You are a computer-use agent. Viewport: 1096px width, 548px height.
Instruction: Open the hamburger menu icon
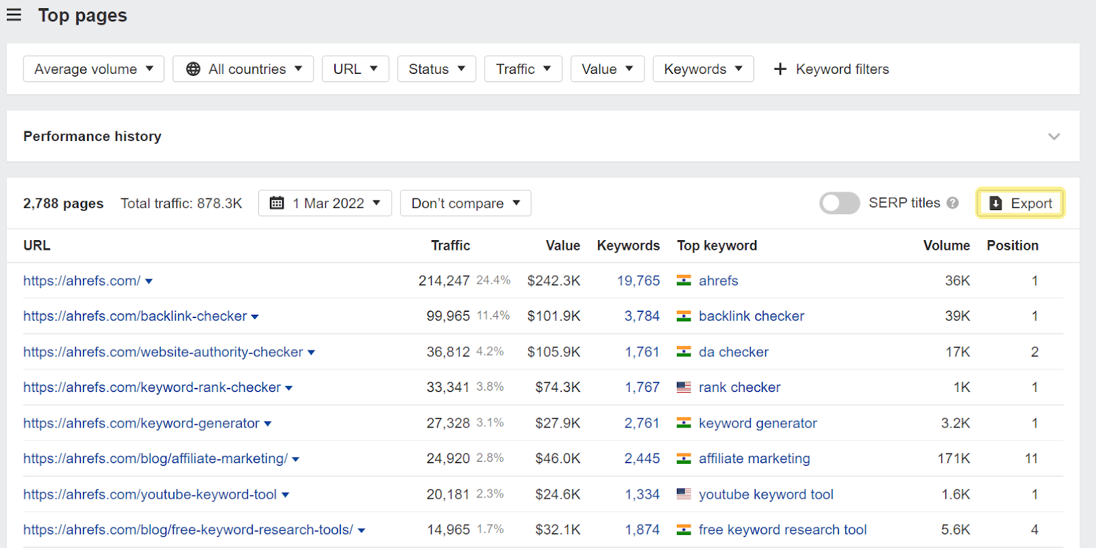14,14
